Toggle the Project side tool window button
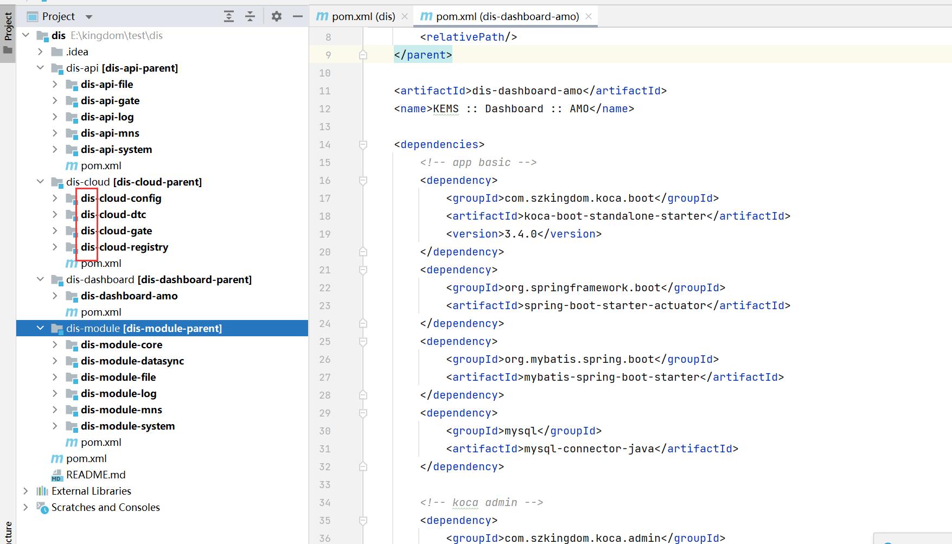Viewport: 952px width, 544px height. (x=8, y=34)
